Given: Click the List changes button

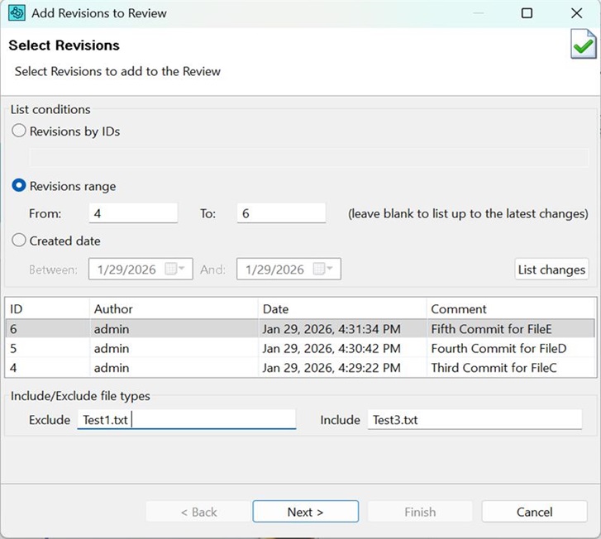Looking at the screenshot, I should [551, 269].
